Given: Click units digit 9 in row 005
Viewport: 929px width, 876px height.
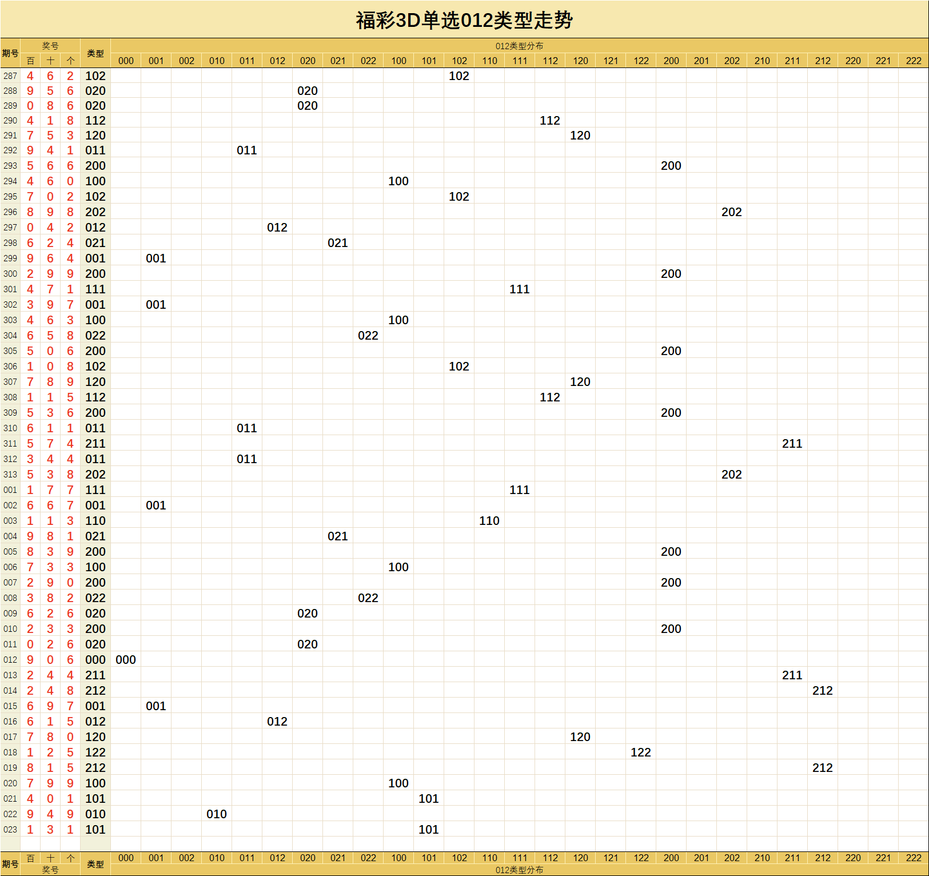Looking at the screenshot, I should pos(70,551).
